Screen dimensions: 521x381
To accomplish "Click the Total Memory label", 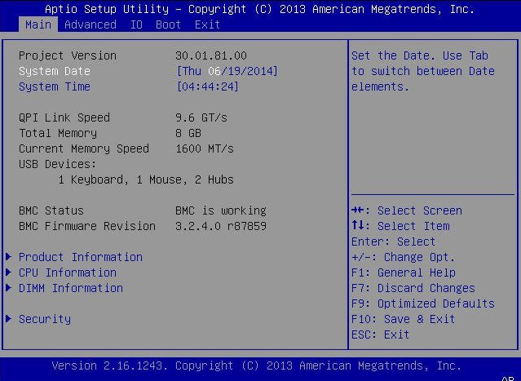I will click(x=58, y=133).
